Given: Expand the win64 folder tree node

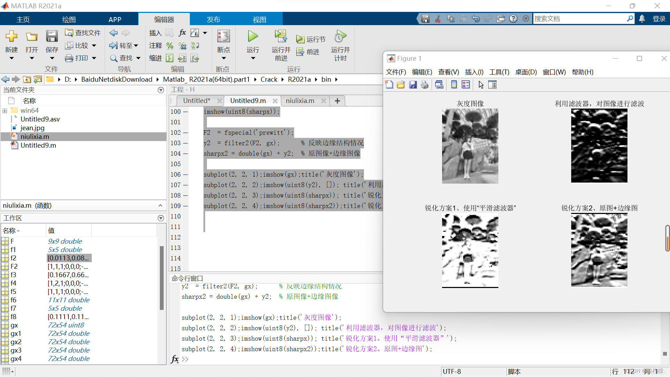Looking at the screenshot, I should point(5,111).
